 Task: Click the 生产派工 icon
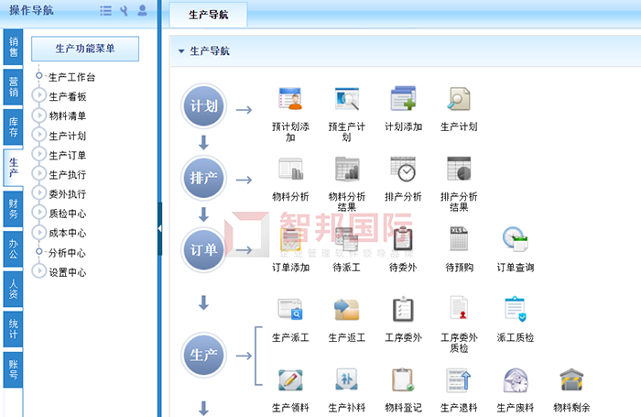click(290, 311)
